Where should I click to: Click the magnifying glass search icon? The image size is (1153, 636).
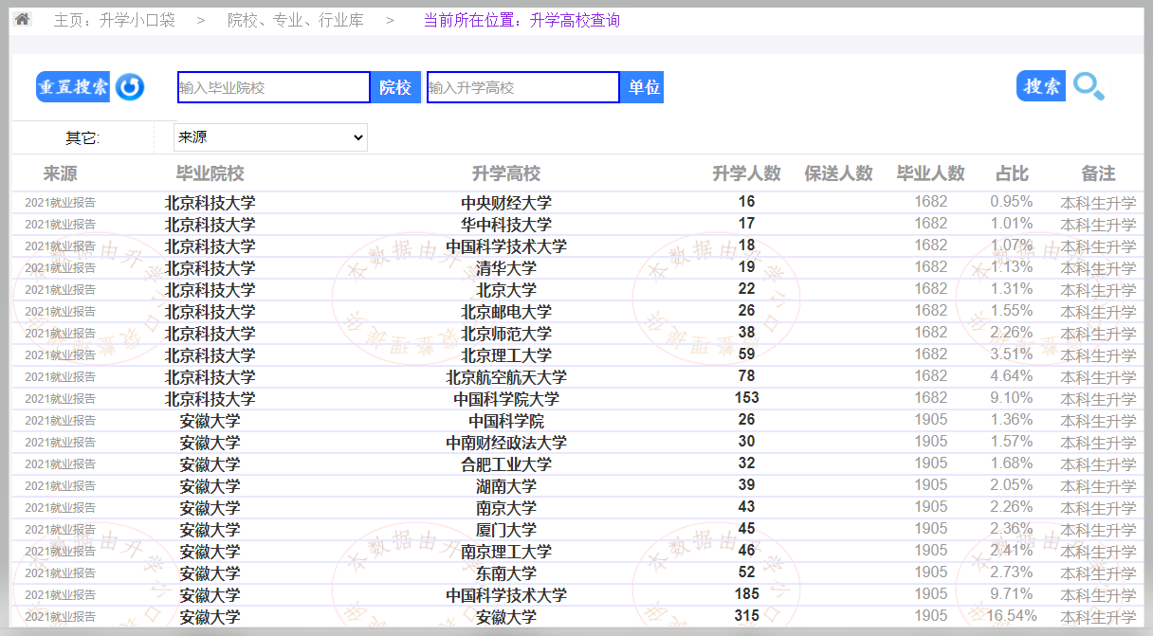pyautogui.click(x=1089, y=87)
